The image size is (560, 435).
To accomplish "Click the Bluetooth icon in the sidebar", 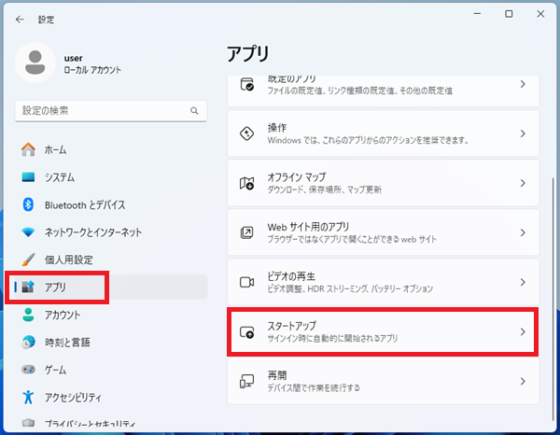I will pyautogui.click(x=28, y=204).
